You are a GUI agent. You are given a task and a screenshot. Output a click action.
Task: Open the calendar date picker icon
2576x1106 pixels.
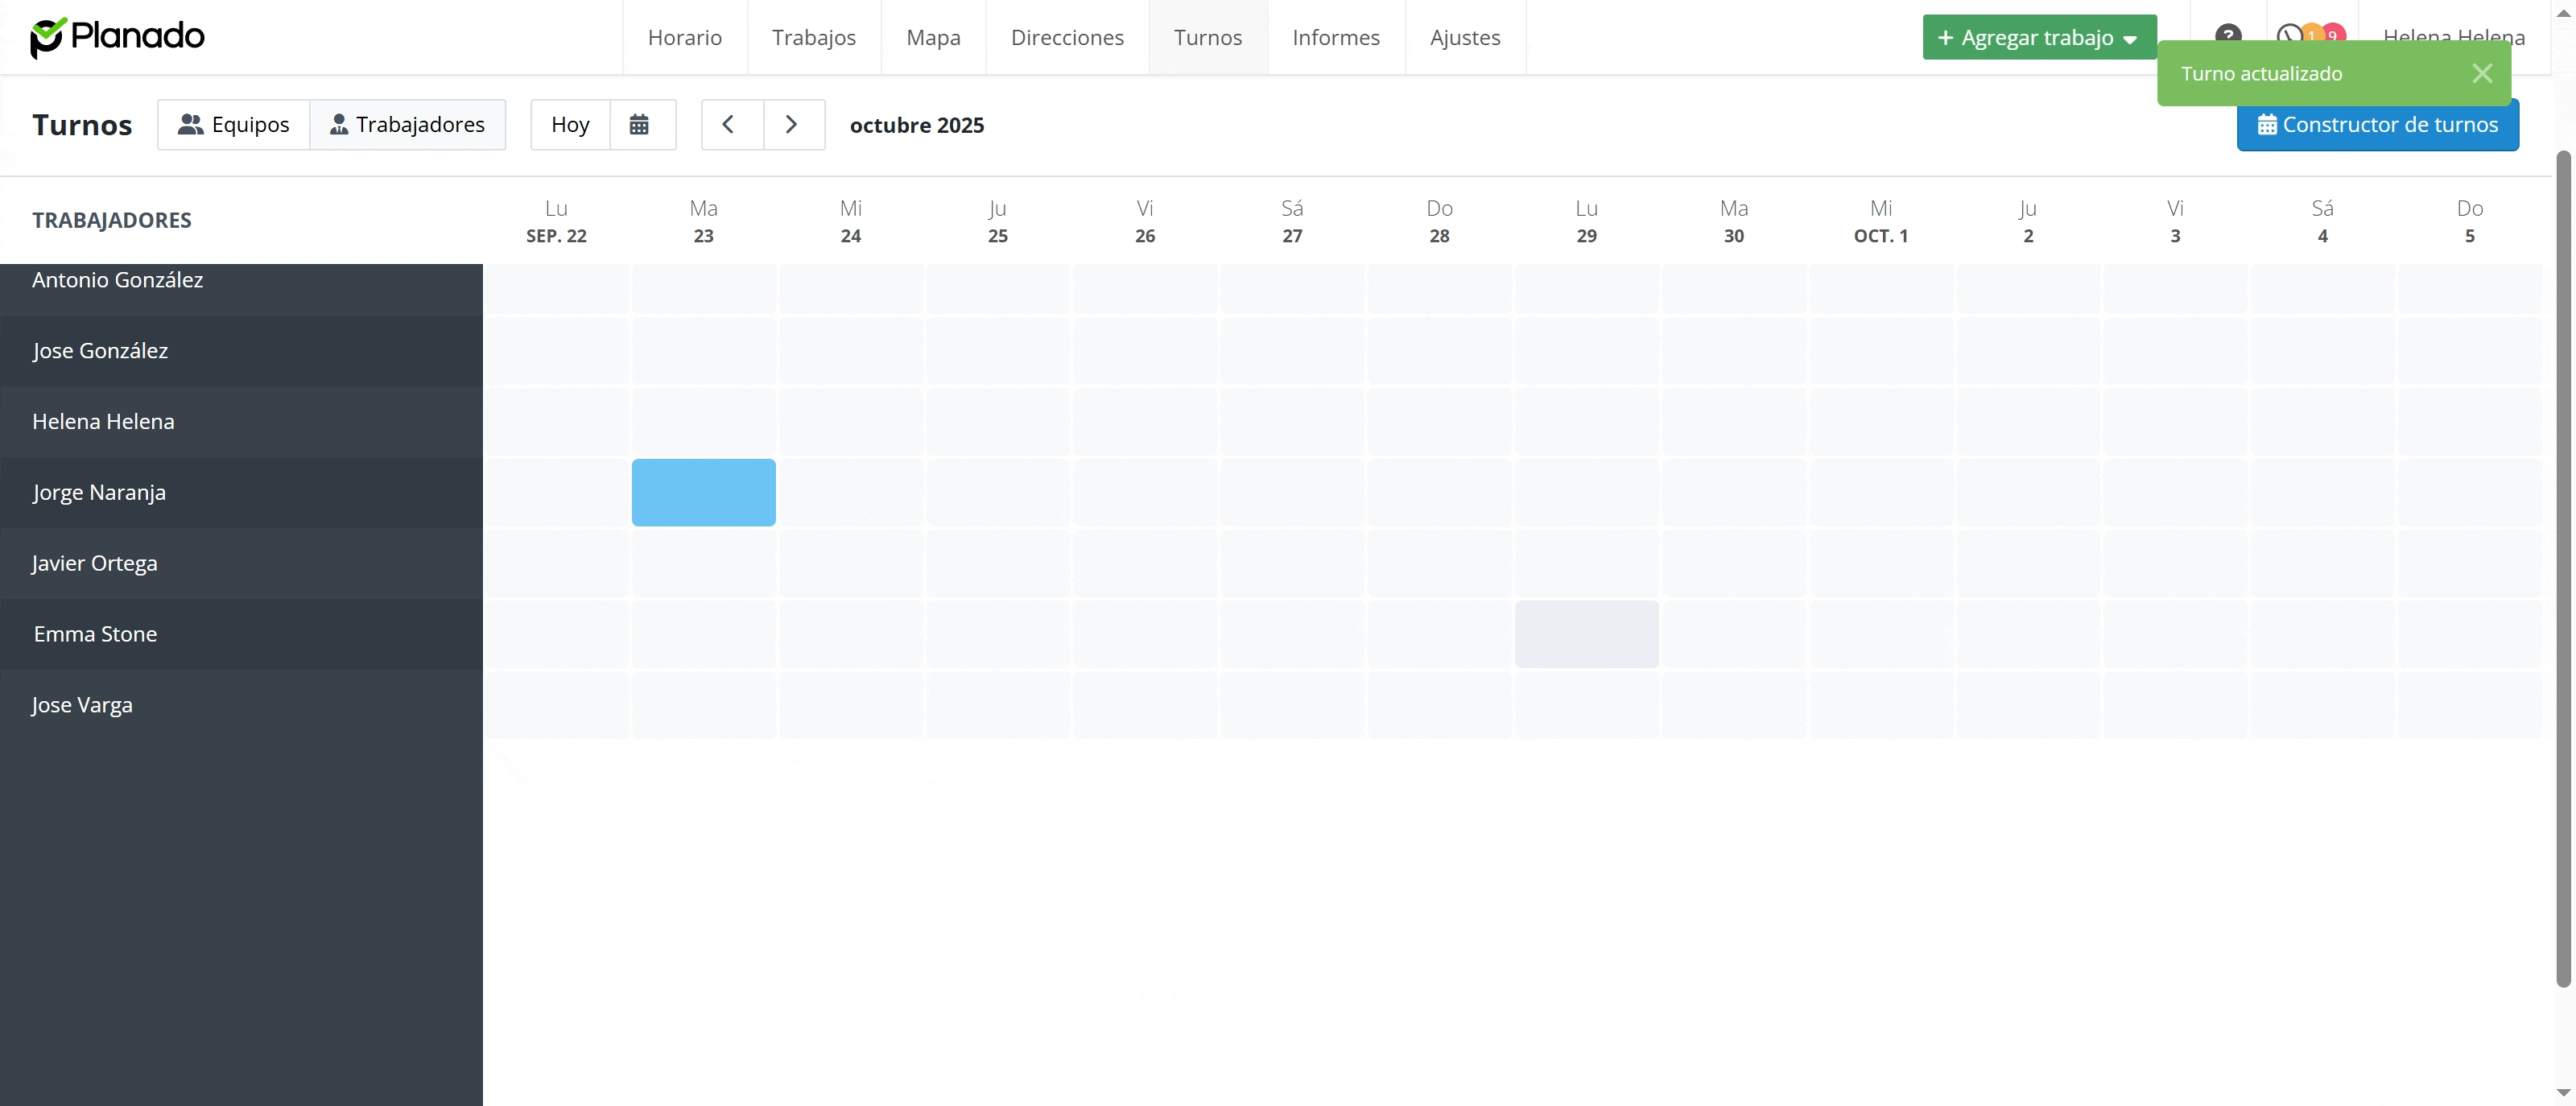click(640, 125)
